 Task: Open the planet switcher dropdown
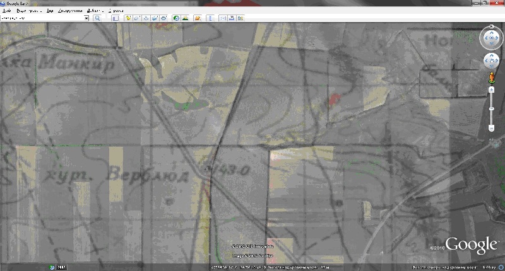(198, 18)
